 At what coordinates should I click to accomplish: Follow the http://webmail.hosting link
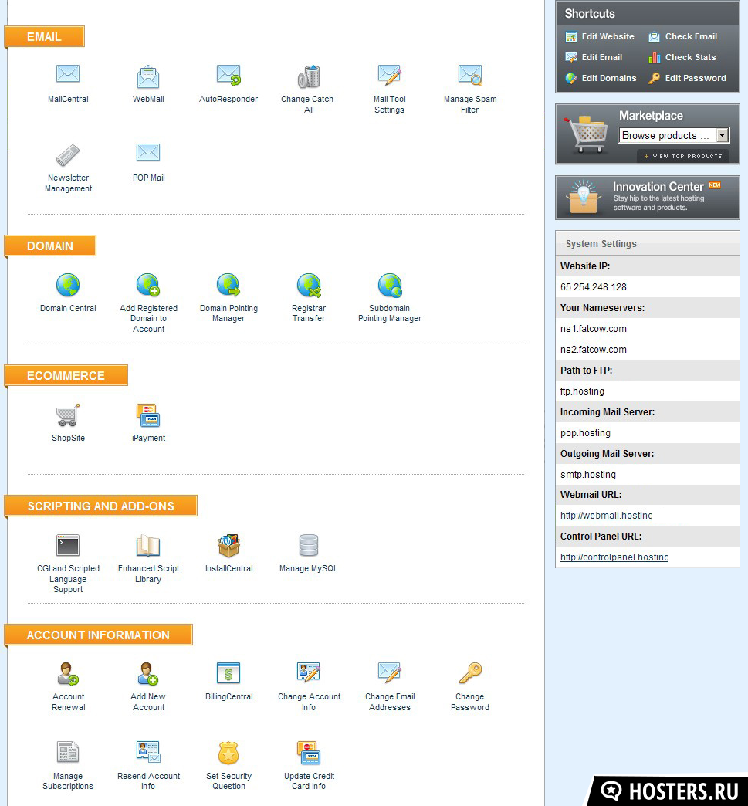click(x=606, y=516)
